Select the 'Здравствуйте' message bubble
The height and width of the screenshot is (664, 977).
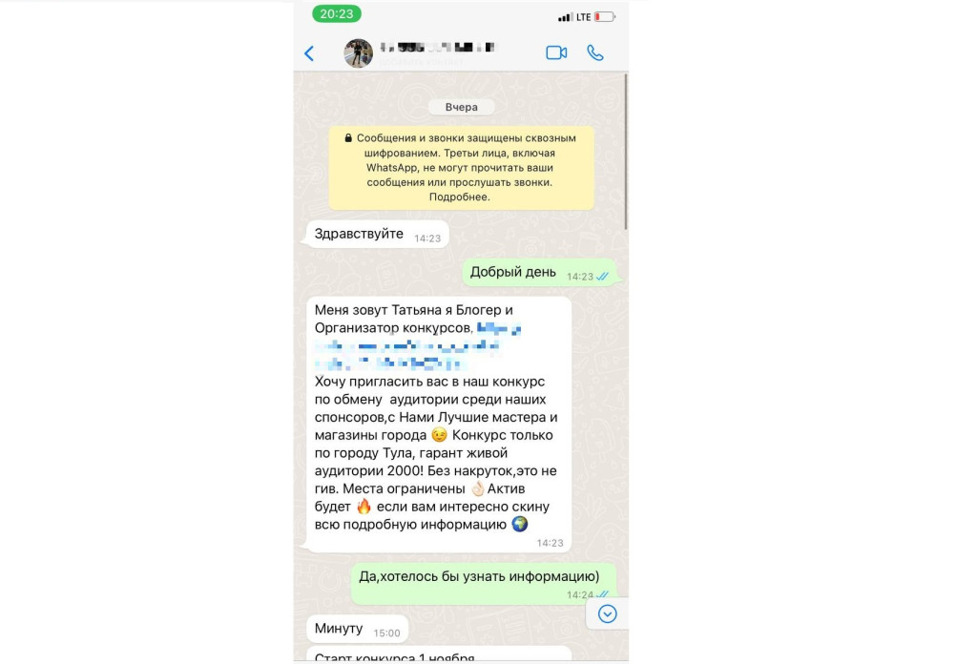pyautogui.click(x=377, y=234)
